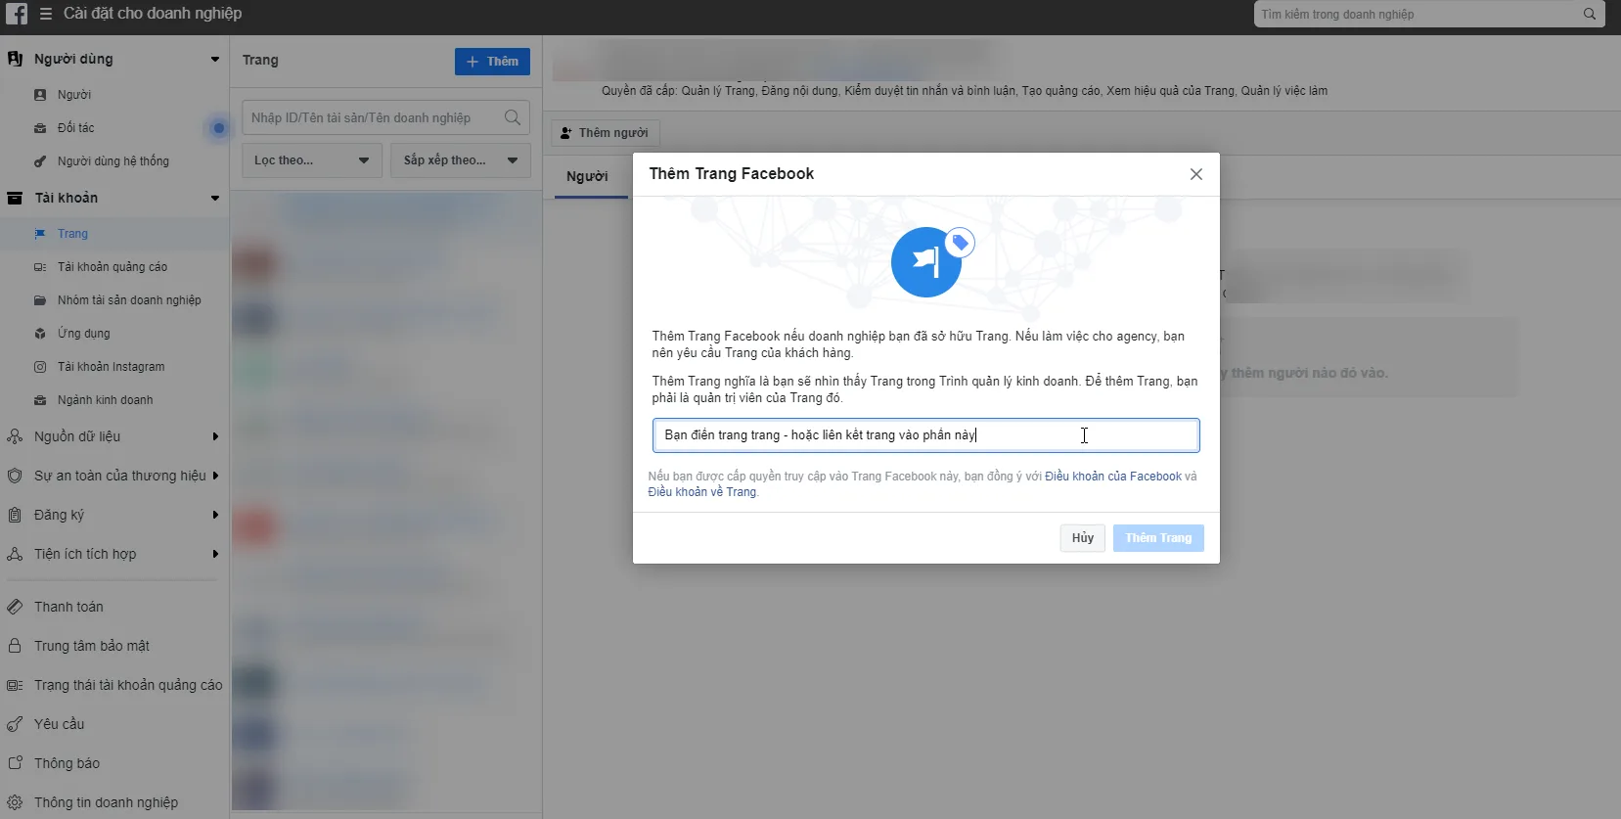The image size is (1621, 819).
Task: Click the Tài khoản section icon
Action: [15, 198]
